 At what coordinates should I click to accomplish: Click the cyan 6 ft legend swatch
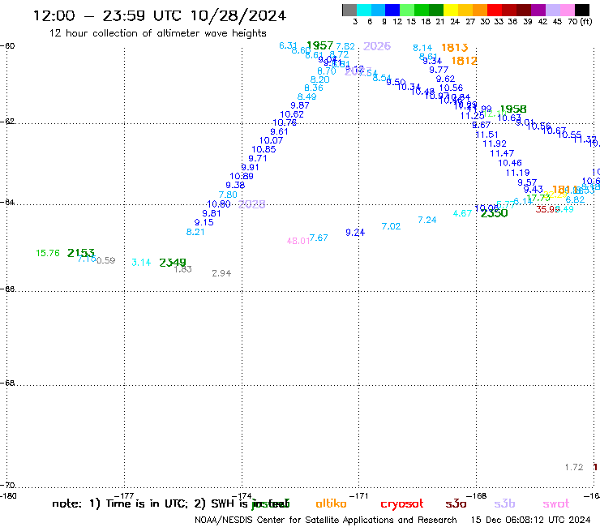(x=364, y=10)
